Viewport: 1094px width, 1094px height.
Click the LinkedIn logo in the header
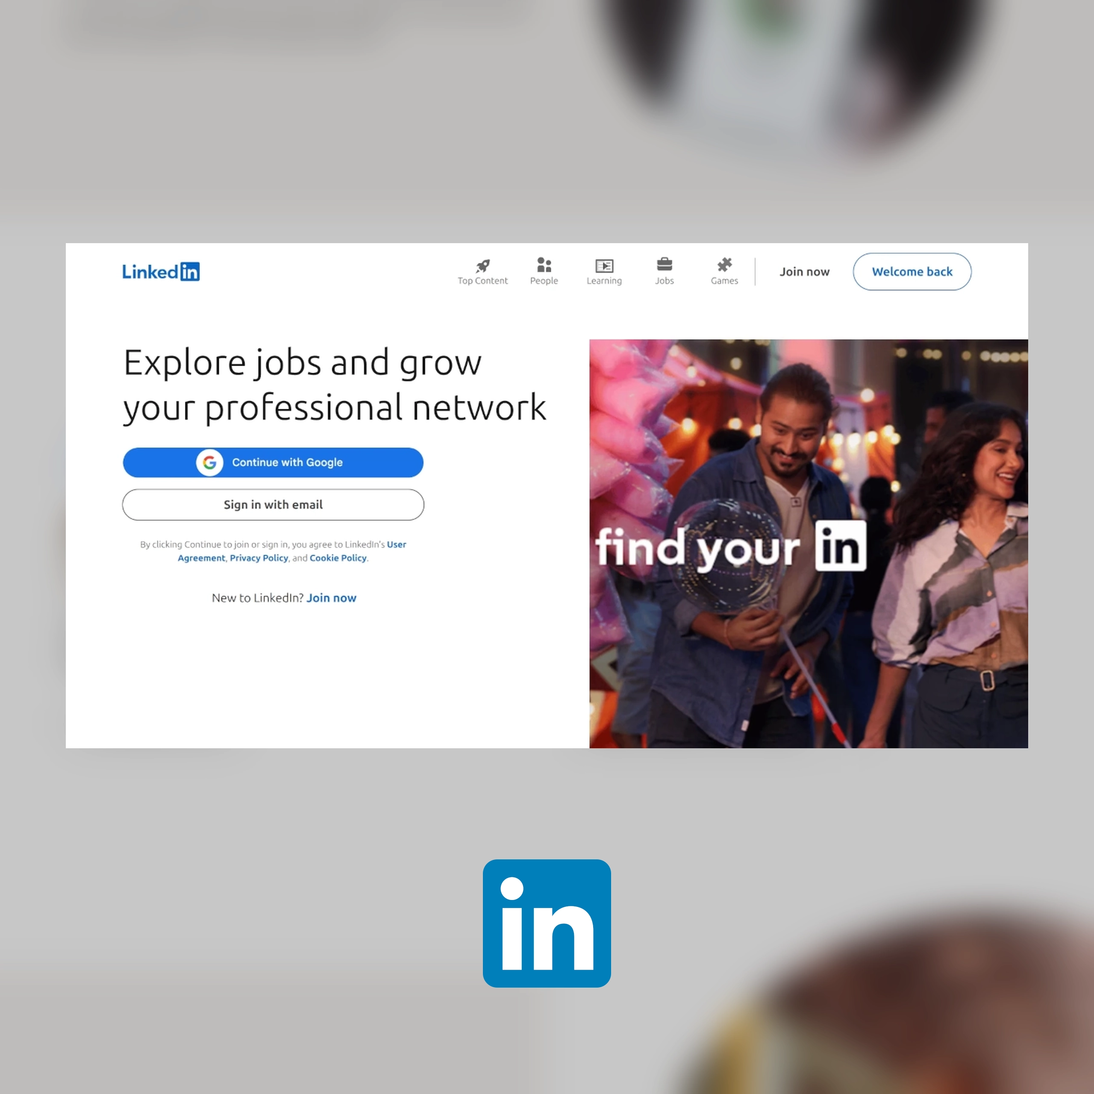click(161, 272)
